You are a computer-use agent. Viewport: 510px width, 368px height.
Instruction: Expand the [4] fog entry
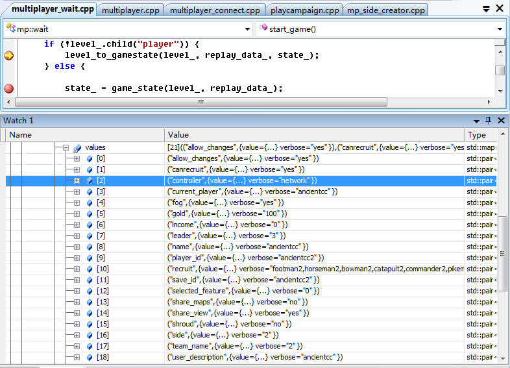coord(77,203)
